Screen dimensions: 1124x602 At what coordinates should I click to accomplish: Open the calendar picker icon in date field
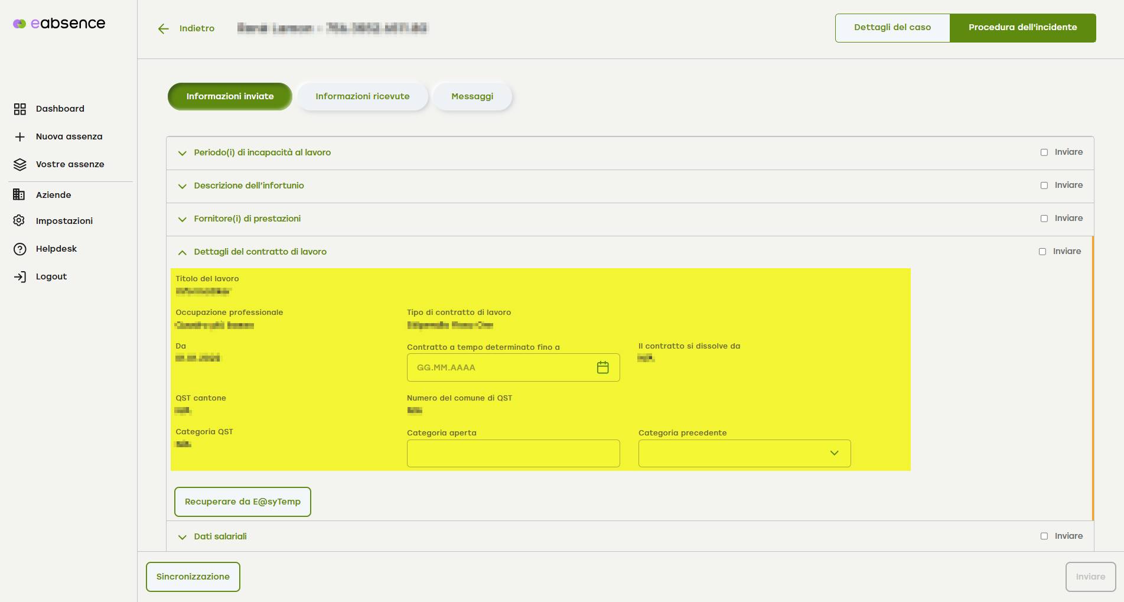tap(602, 367)
